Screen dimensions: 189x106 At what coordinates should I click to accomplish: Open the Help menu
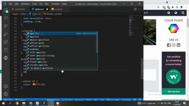tap(64, 4)
